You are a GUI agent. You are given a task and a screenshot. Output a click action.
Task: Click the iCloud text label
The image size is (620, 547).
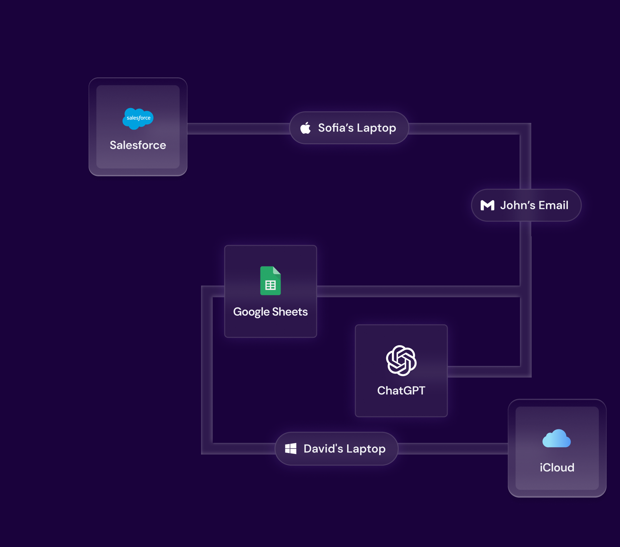(557, 468)
